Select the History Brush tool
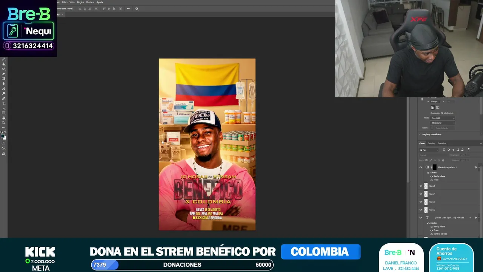The image size is (483, 272). tap(4, 69)
